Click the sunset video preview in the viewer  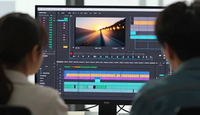coord(100,32)
